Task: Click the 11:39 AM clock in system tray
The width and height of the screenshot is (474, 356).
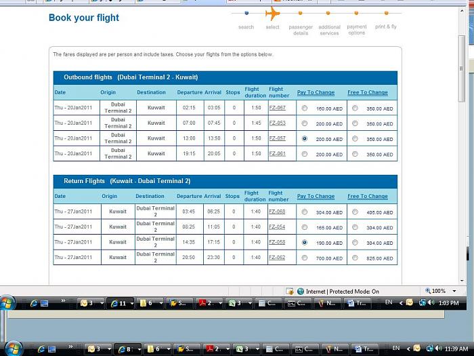Action: tap(456, 349)
